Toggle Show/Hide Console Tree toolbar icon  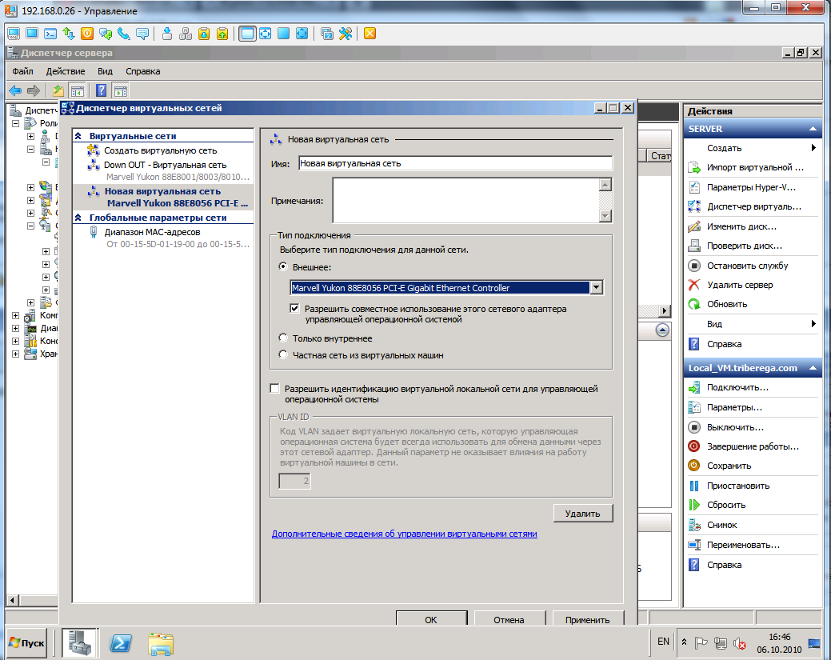(78, 90)
